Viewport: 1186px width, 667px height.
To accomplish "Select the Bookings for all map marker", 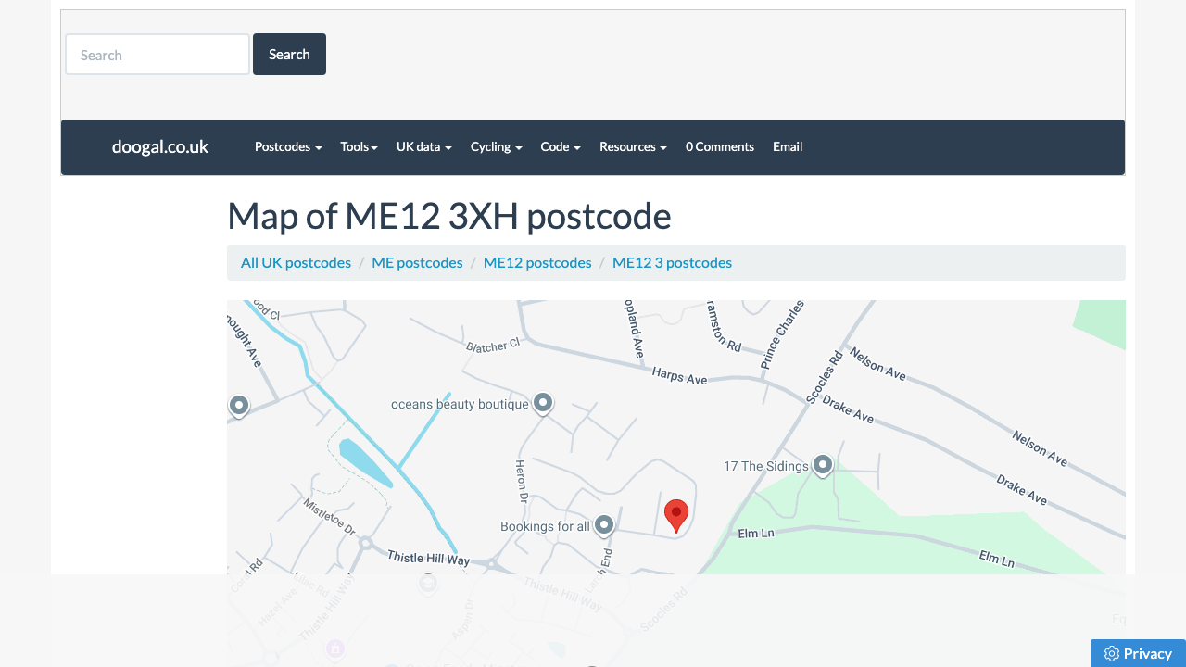I will pos(604,525).
